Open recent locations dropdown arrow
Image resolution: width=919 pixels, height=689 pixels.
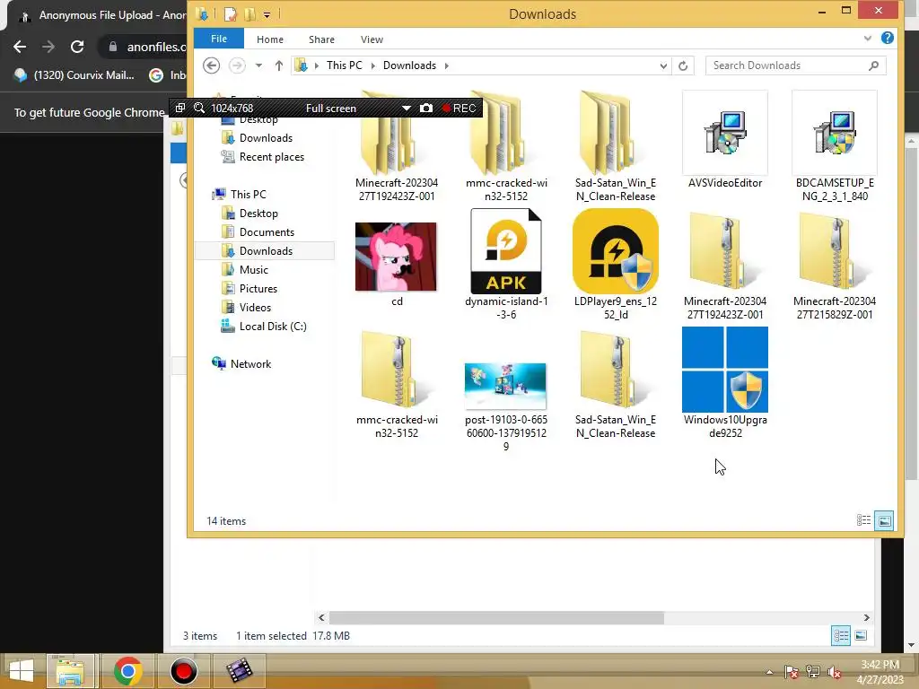(258, 65)
